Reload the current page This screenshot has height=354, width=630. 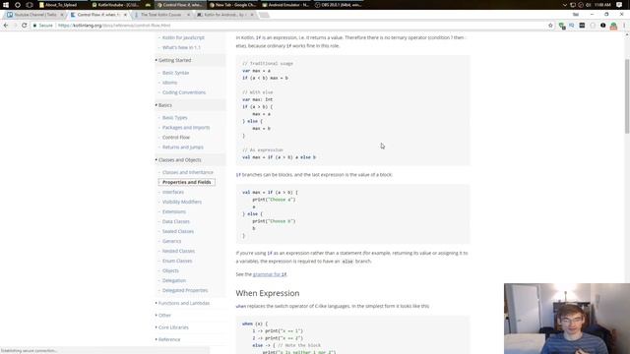tap(24, 26)
